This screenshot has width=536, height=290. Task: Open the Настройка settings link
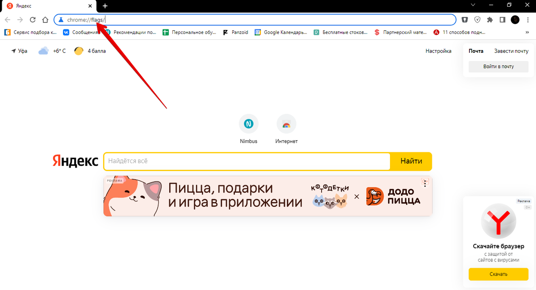tap(438, 51)
